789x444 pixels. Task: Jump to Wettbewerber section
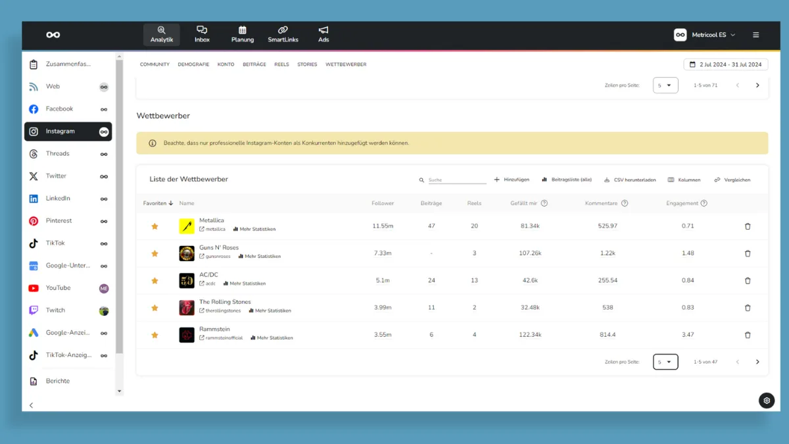[x=346, y=64]
